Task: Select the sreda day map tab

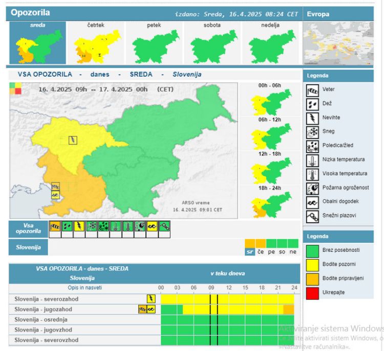Action: click(38, 43)
